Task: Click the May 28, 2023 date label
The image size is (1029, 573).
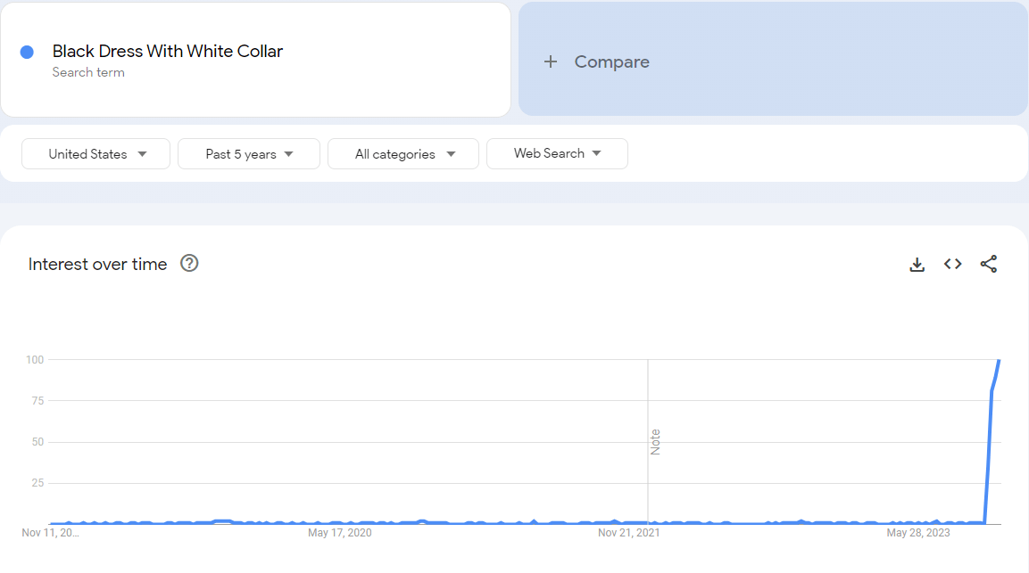Action: pyautogui.click(x=917, y=533)
